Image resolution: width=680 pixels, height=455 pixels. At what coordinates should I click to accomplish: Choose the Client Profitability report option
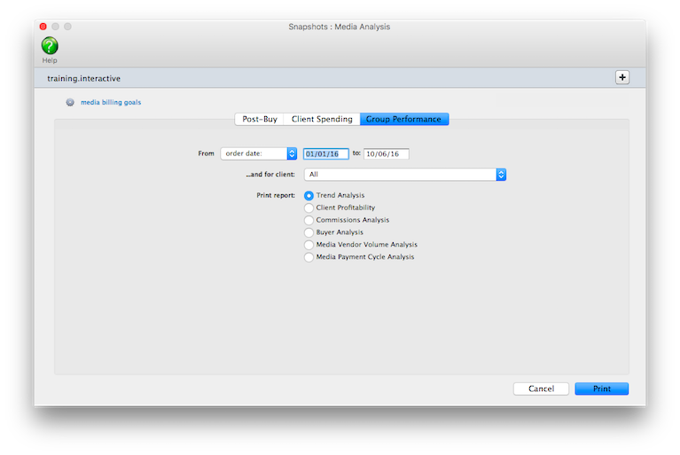tap(309, 208)
